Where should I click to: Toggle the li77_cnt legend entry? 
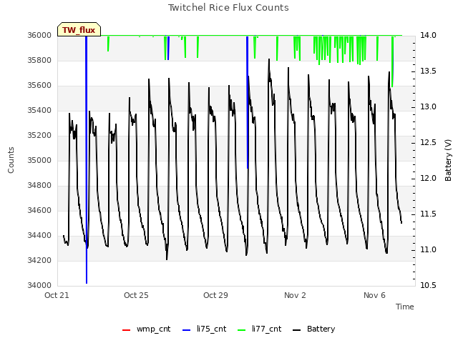(259, 329)
